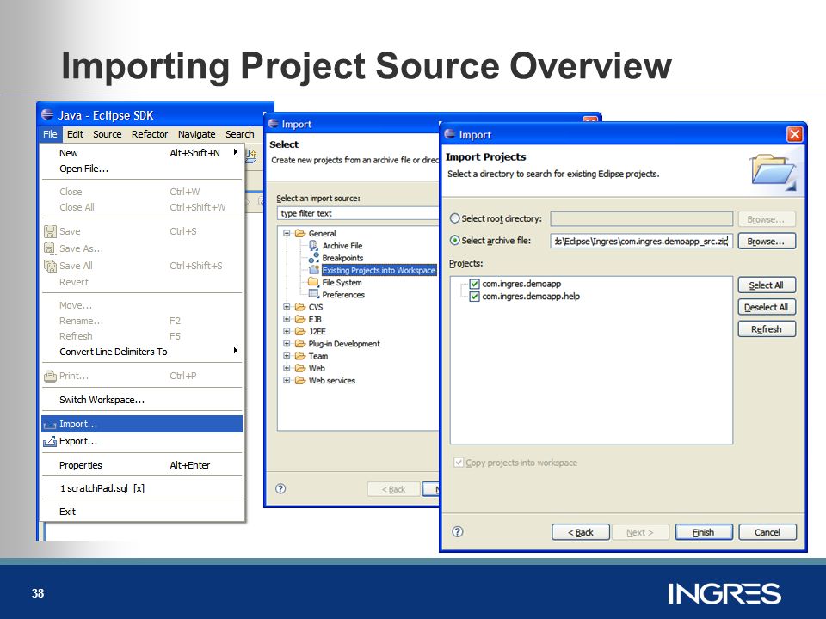The height and width of the screenshot is (619, 826).
Task: Open the Edit menu
Action: pos(75,134)
